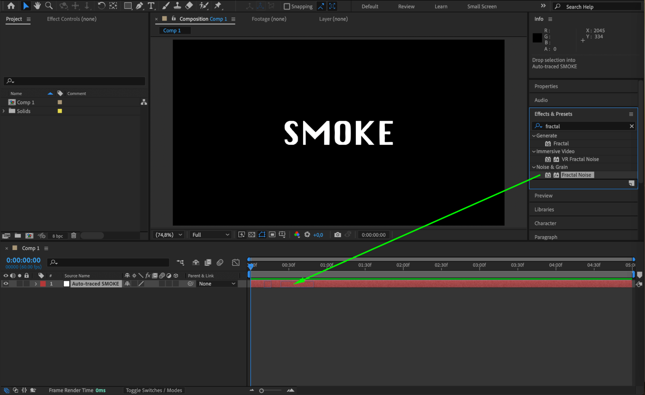Select the Zoom tool in toolbar
The width and height of the screenshot is (645, 395).
click(49, 5)
